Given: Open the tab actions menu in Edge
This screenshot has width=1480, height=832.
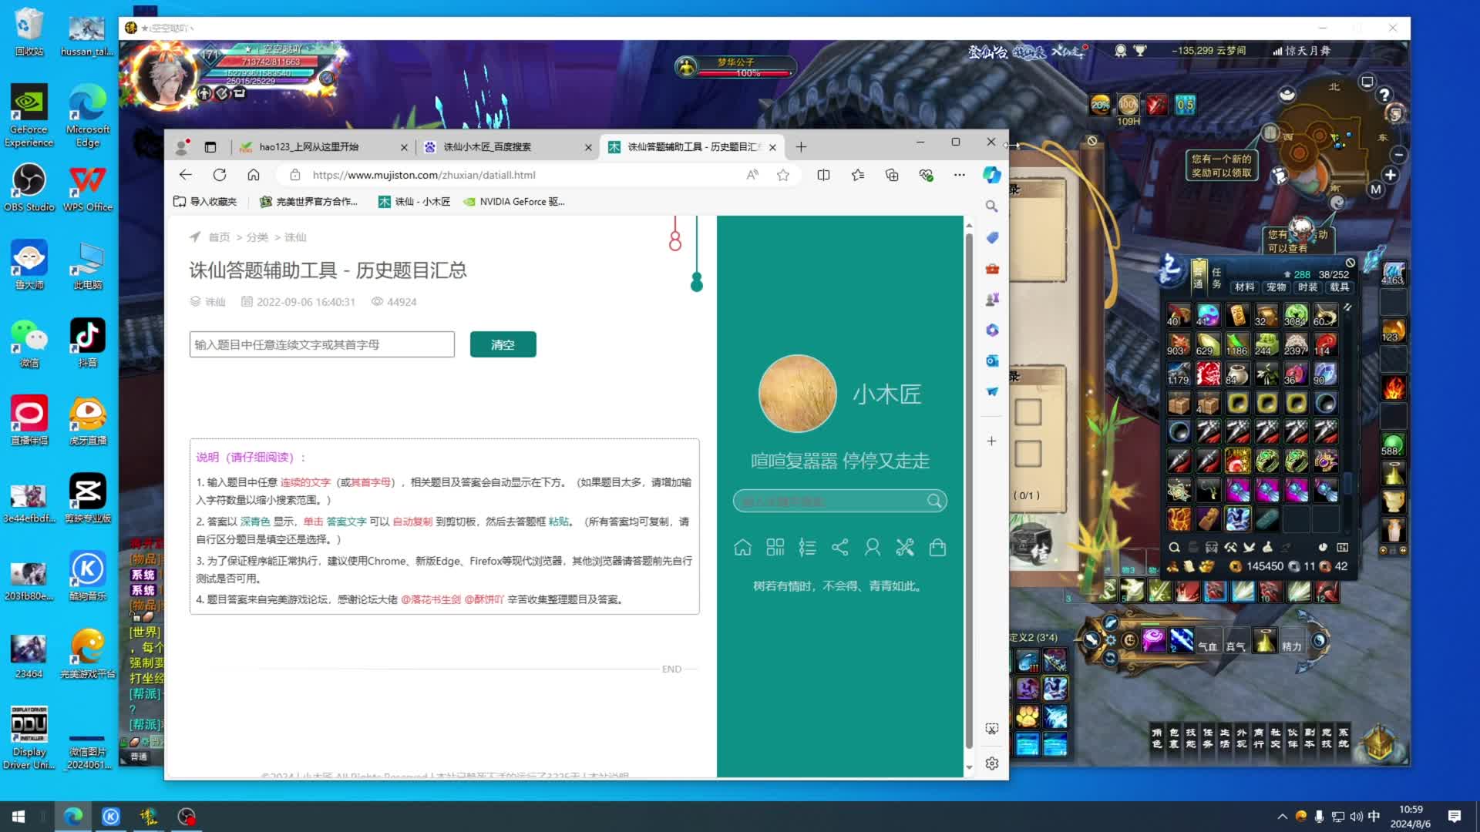Looking at the screenshot, I should point(210,146).
